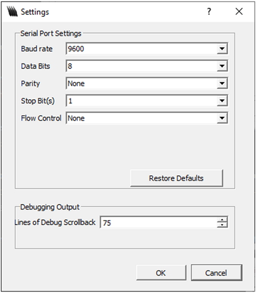Viewport: 256px width, 293px height.
Task: Click the Cancel button
Action: (217, 273)
